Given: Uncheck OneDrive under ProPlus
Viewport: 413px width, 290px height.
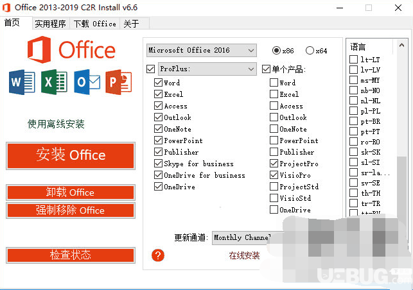Looking at the screenshot, I should coord(158,187).
